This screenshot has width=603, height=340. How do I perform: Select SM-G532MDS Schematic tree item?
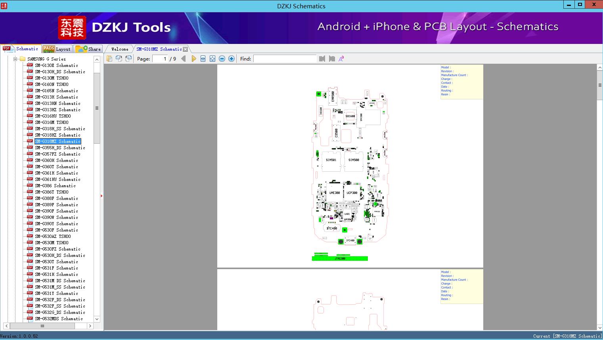pos(59,319)
